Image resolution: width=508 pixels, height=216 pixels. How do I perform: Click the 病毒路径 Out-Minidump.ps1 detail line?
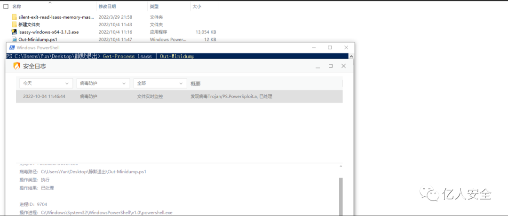point(83,171)
